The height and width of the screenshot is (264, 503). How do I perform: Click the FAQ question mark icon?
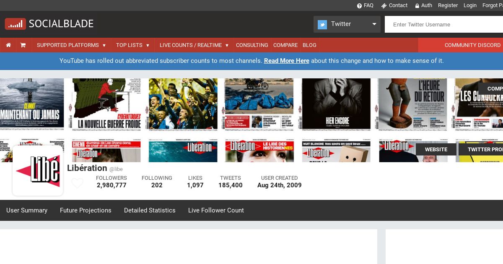[359, 6]
